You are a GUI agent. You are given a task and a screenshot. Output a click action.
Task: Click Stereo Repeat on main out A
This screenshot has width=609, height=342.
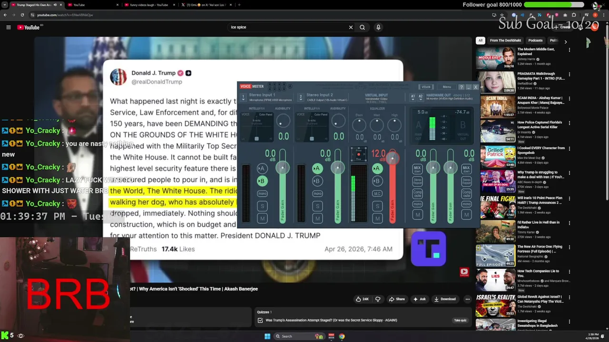click(x=417, y=181)
